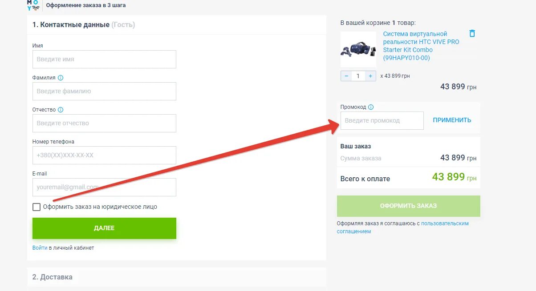Open the HTC VIVE PRO product thumbnail
This screenshot has height=291, width=536.
(x=358, y=49)
